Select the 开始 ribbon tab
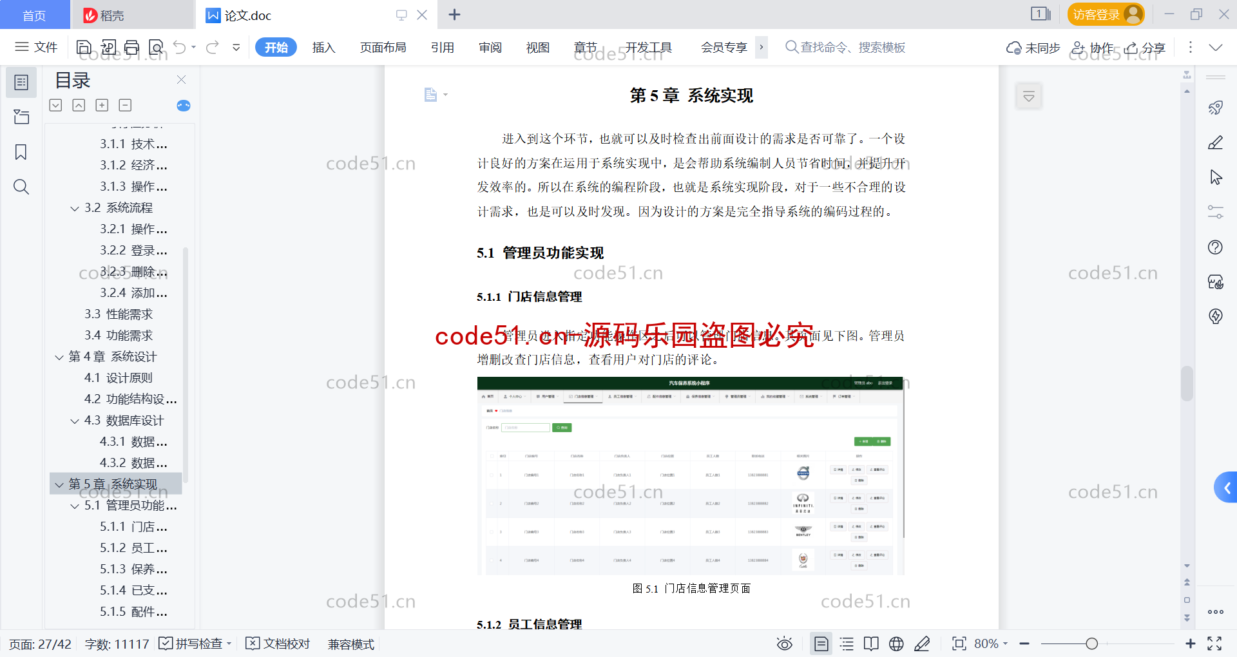The width and height of the screenshot is (1237, 657). pos(276,47)
